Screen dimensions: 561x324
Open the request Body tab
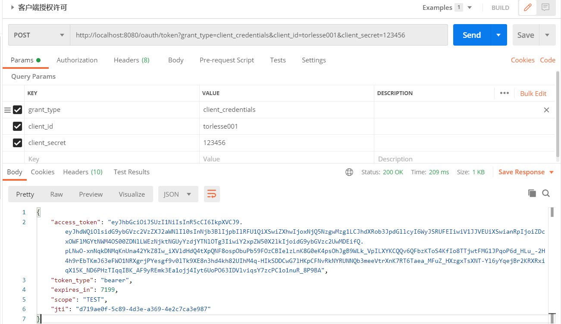(176, 60)
